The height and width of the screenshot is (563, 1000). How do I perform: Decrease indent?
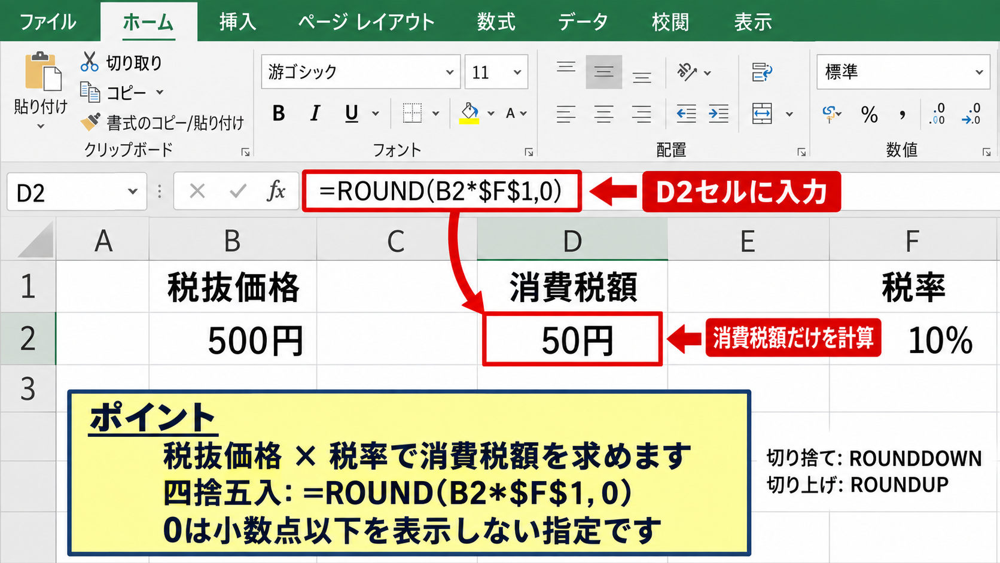pyautogui.click(x=686, y=113)
